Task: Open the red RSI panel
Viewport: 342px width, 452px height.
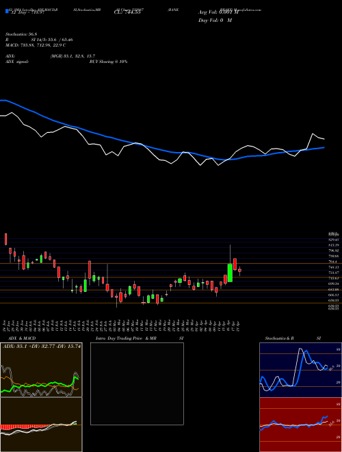Action: [300, 425]
